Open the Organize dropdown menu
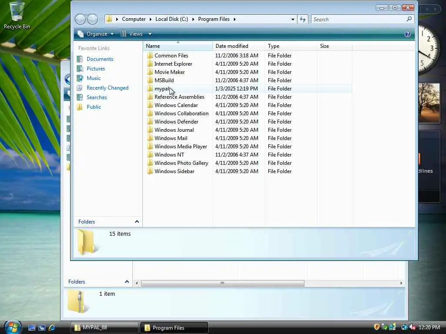Screen dimensions: 446x334 96,34
